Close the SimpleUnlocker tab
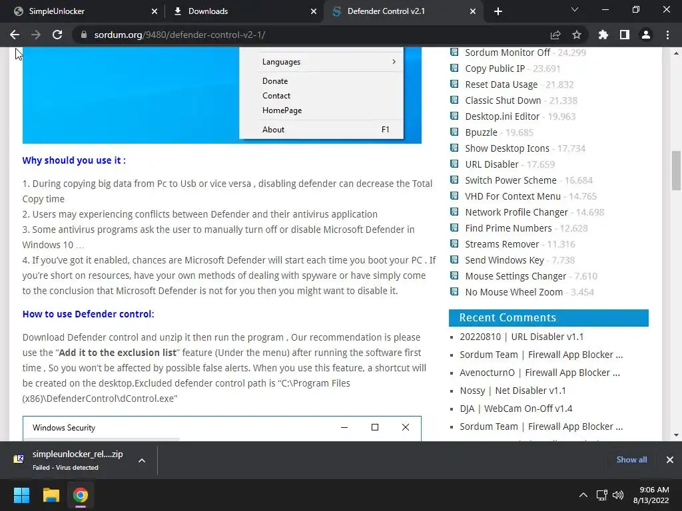682x511 pixels. pyautogui.click(x=155, y=11)
